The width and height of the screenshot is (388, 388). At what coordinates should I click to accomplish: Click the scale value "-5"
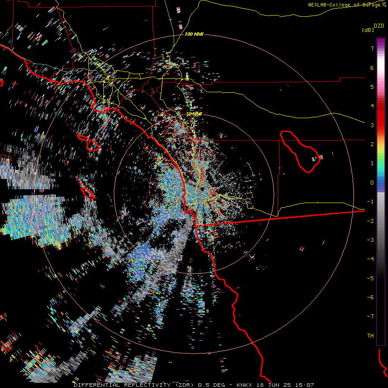pos(370,278)
